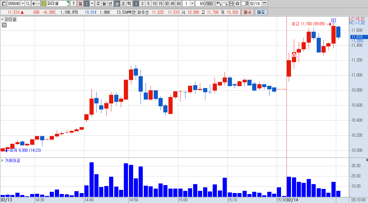Image resolution: width=368 pixels, height=203 pixels.
Task: Click the HC:-1.62 indicator text
Action: [x=357, y=23]
